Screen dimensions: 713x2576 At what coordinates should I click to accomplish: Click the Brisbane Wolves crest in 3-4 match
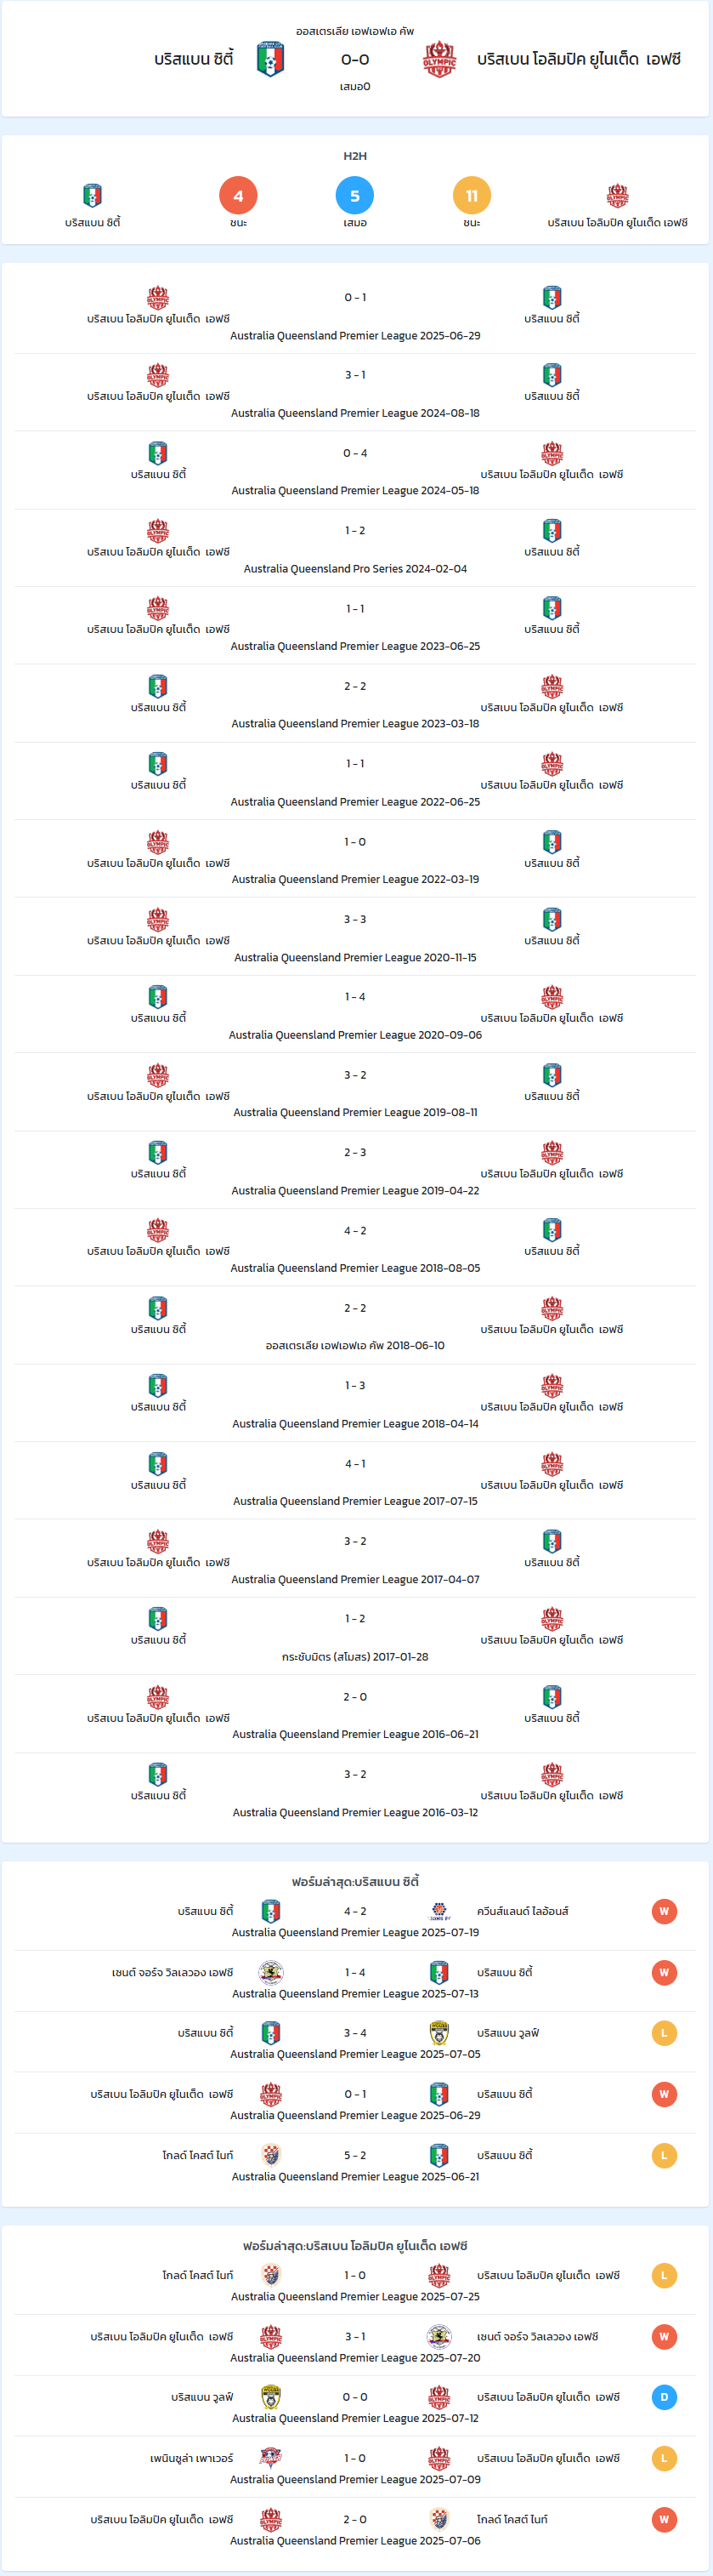(439, 2033)
